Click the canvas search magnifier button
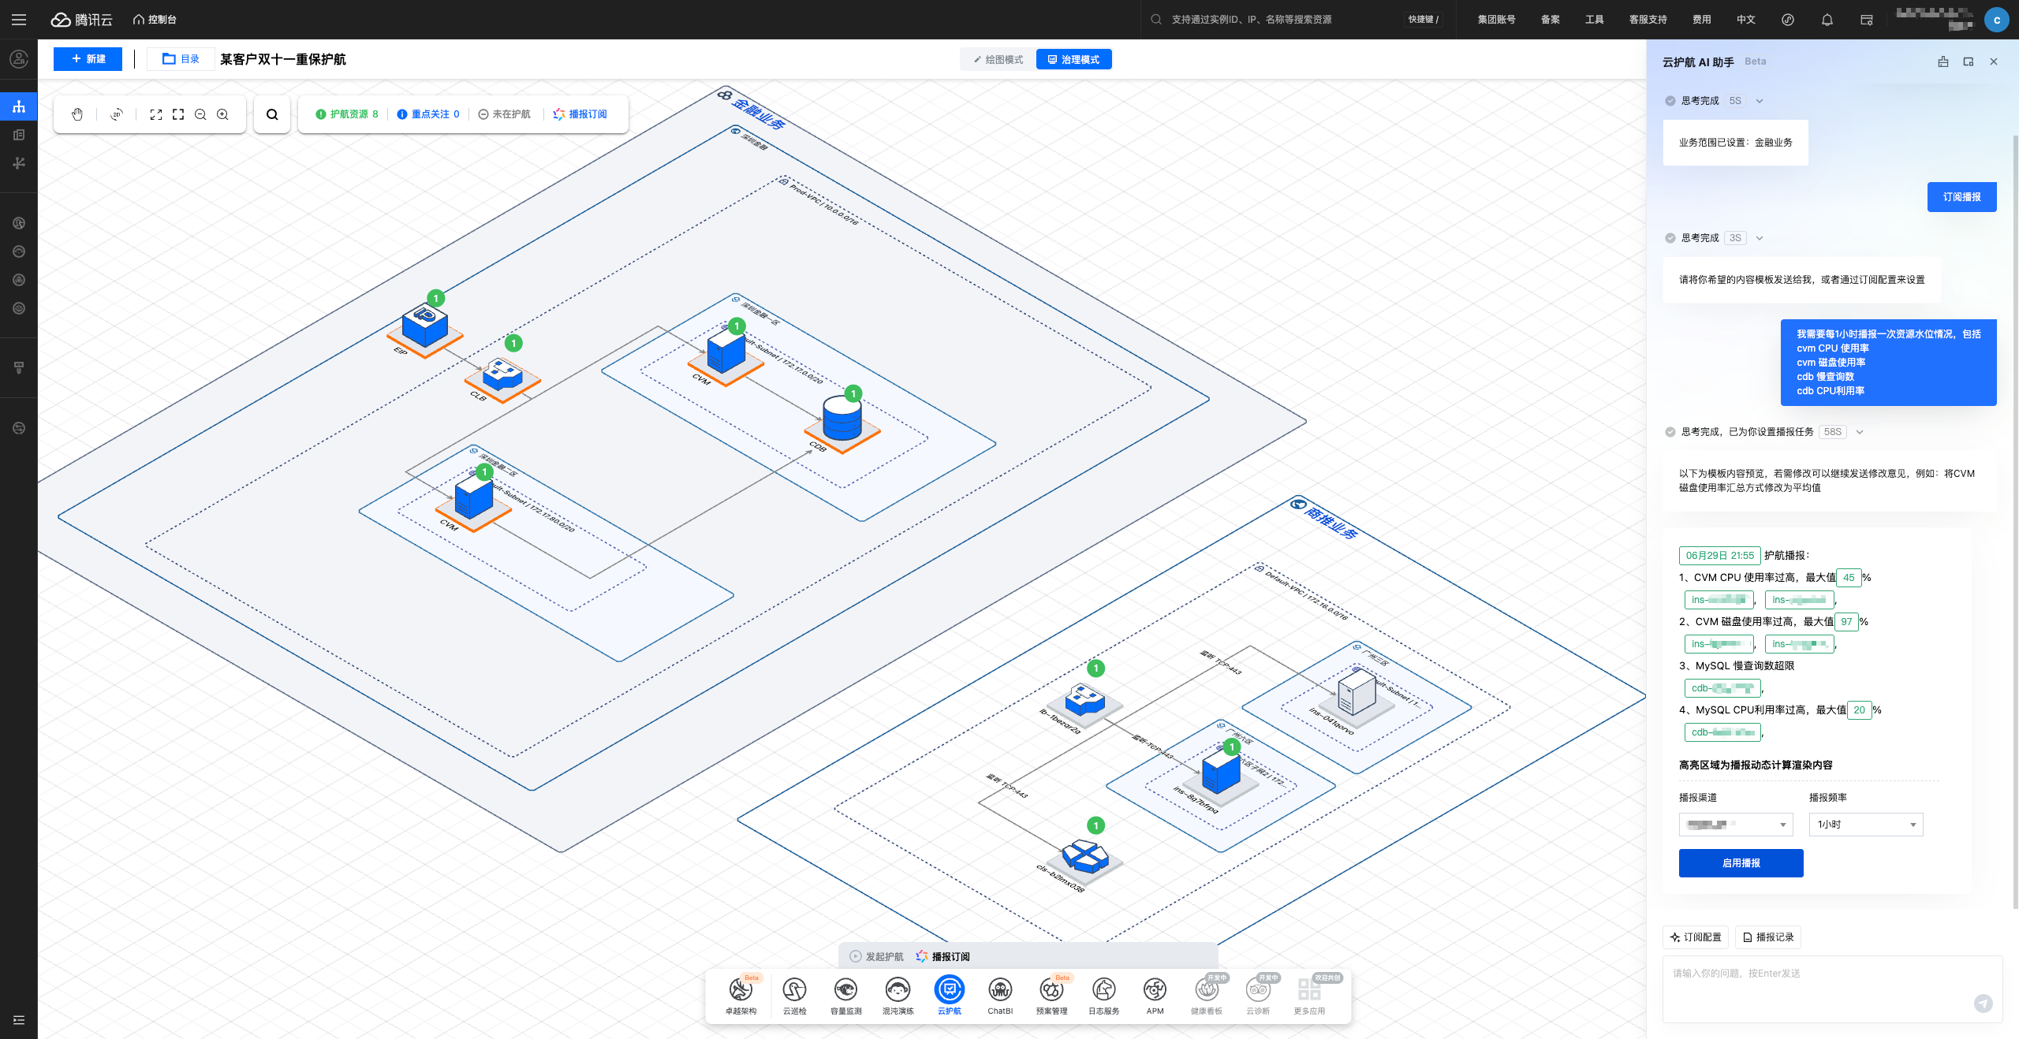The height and width of the screenshot is (1039, 2019). click(x=272, y=114)
